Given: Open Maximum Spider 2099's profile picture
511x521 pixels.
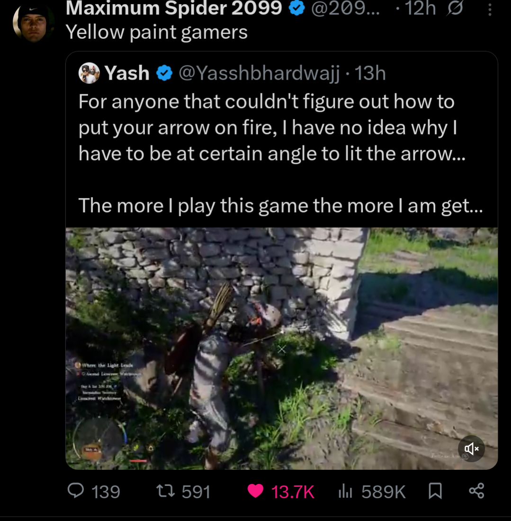Looking at the screenshot, I should point(33,22).
